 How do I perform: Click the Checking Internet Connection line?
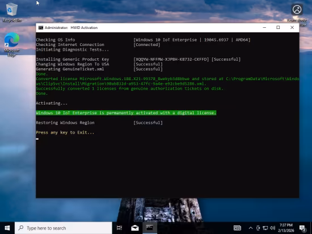pos(70,45)
